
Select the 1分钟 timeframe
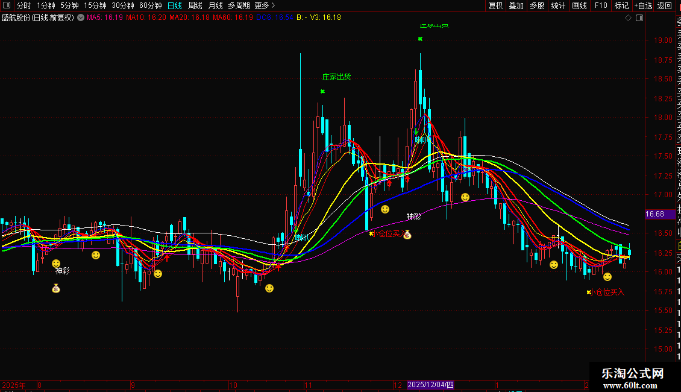46,5
